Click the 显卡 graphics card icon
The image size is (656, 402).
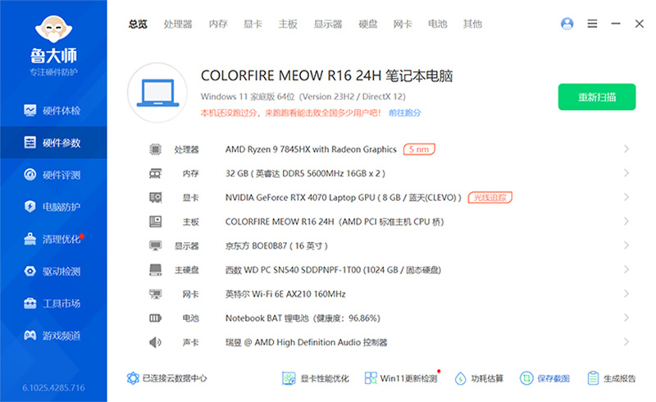tap(155, 197)
